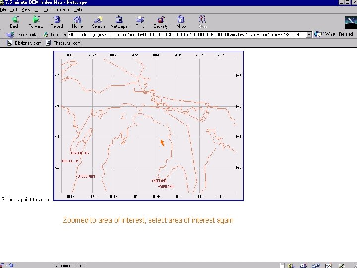Collapse the location toolbar via its grip
357x268 pixels.
[x=1, y=35]
